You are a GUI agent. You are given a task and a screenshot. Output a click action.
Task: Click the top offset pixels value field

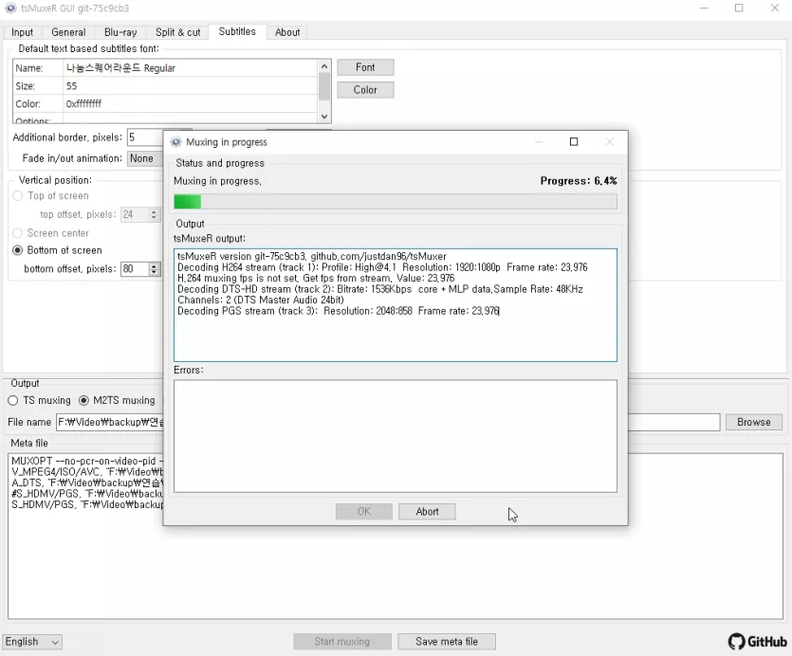[x=135, y=214]
